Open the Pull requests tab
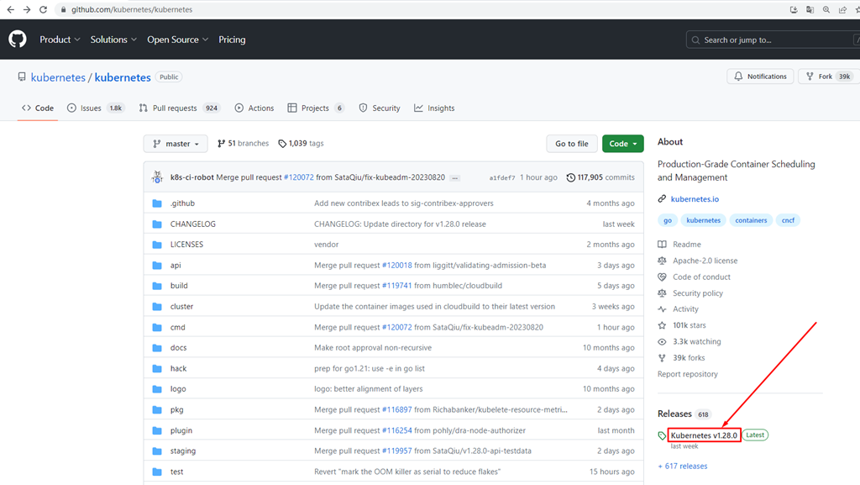This screenshot has width=860, height=485. [x=180, y=108]
